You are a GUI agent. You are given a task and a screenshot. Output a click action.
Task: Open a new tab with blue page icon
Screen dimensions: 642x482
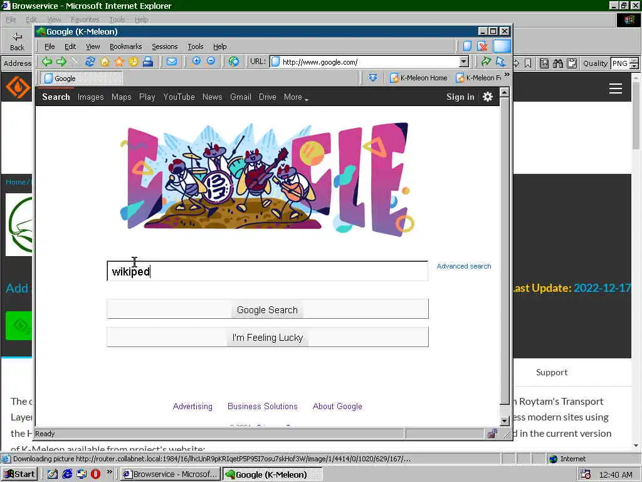pyautogui.click(x=467, y=46)
